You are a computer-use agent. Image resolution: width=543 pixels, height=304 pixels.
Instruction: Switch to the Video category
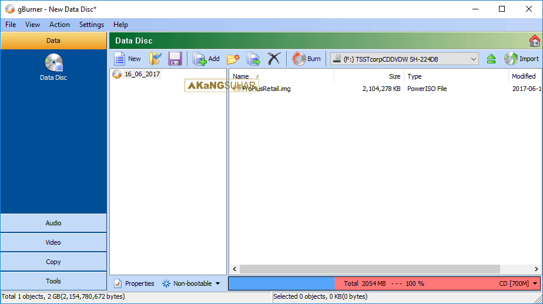pos(53,242)
